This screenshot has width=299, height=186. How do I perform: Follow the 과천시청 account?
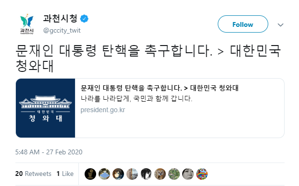pyautogui.click(x=243, y=24)
